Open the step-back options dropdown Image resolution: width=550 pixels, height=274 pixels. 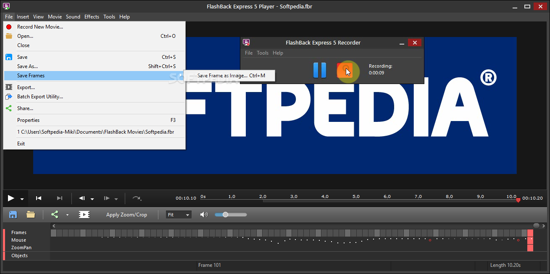[x=92, y=199]
